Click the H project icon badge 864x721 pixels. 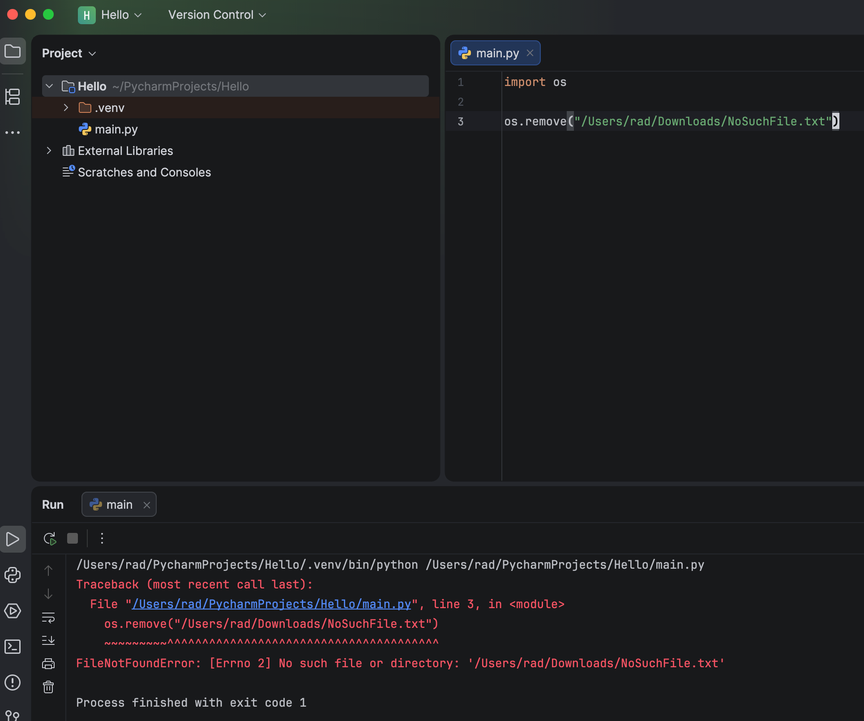(86, 15)
